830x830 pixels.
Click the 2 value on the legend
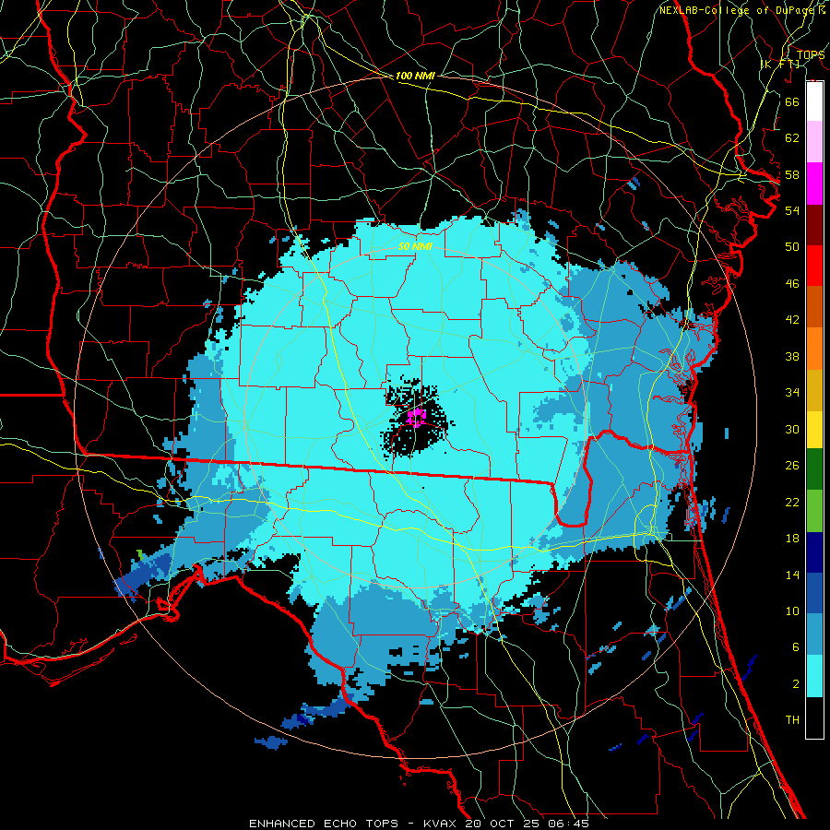[x=796, y=684]
